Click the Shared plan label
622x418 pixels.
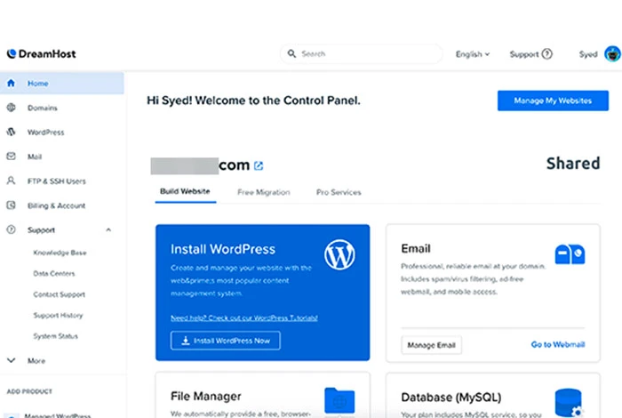tap(573, 163)
